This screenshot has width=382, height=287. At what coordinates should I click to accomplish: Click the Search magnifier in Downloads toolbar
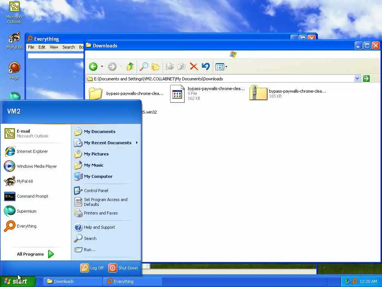click(144, 67)
